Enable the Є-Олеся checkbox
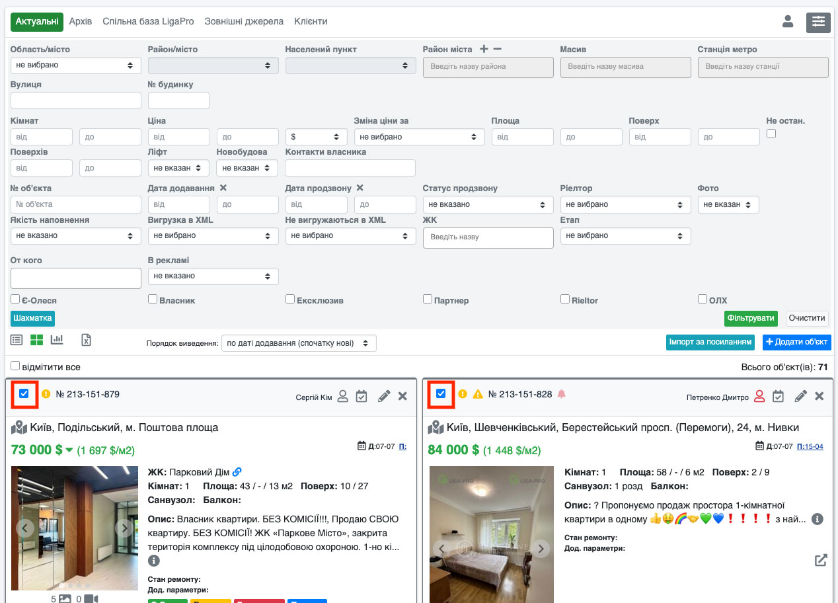The width and height of the screenshot is (838, 603). point(15,299)
